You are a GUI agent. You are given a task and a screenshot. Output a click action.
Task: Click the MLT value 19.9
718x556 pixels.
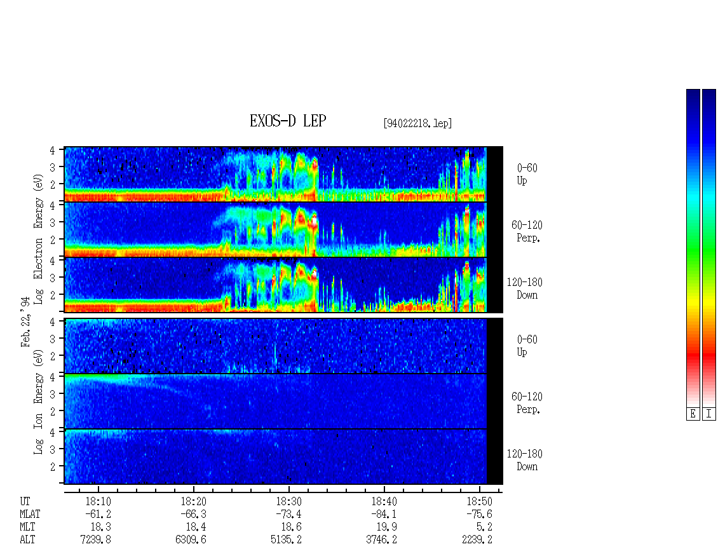[386, 527]
